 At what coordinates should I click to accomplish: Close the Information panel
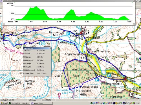[50, 48]
